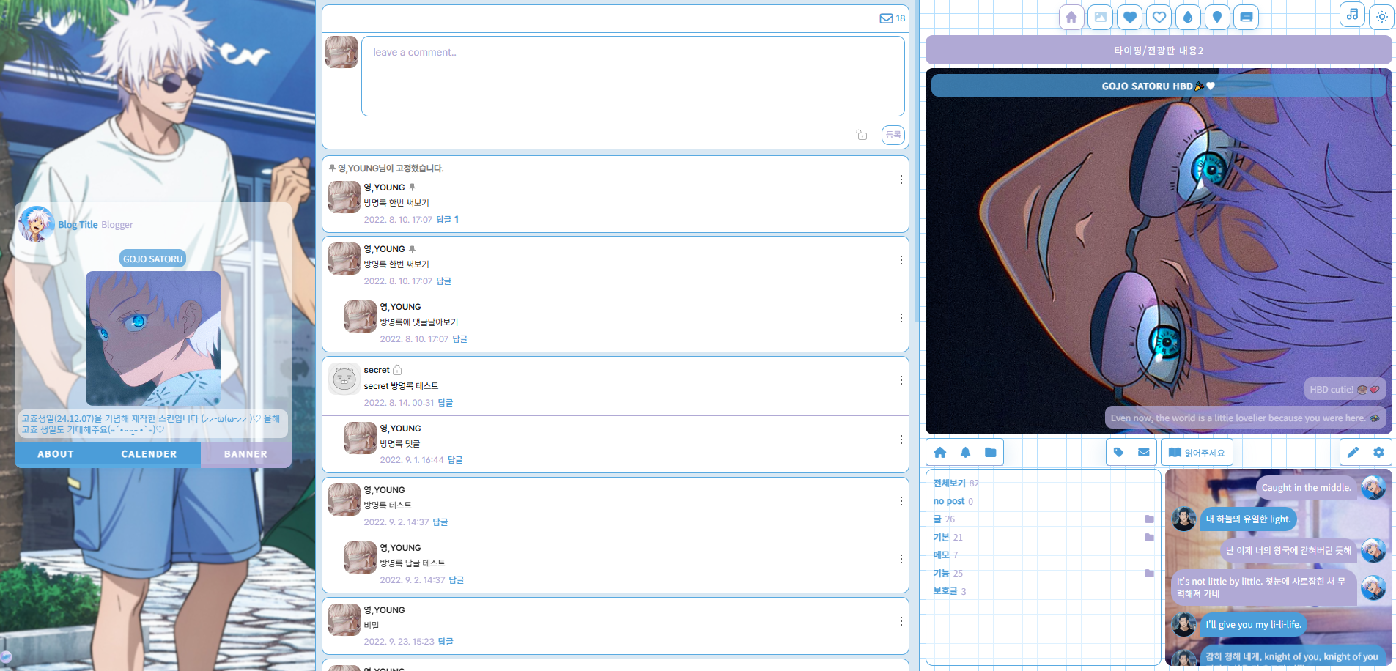
Task: Select the 글 26 category
Action: point(944,519)
